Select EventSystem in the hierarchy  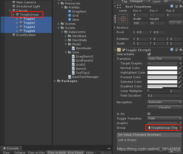pos(24,35)
